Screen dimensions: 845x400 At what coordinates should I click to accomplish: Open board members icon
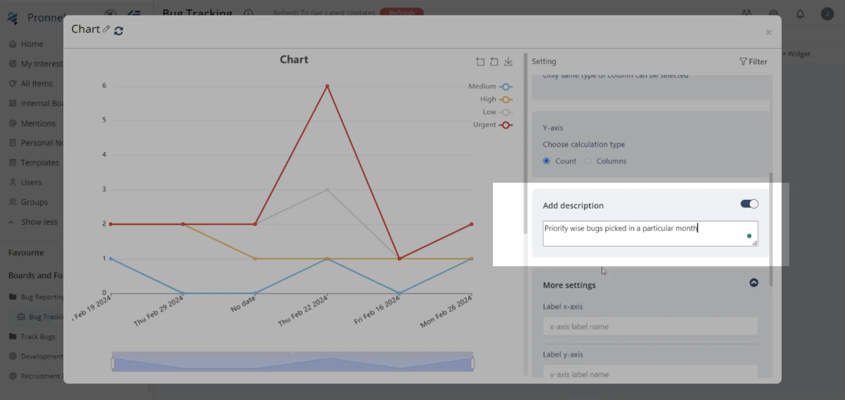click(x=746, y=13)
